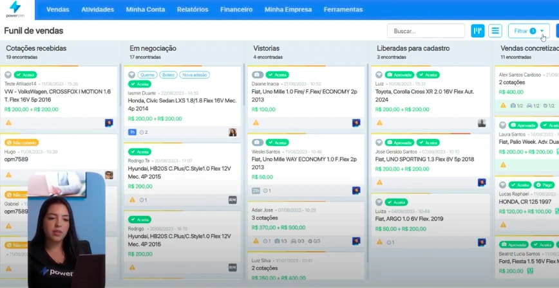Click warning icon on Lucas Raphael card
The height and width of the screenshot is (288, 559).
[x=503, y=224]
